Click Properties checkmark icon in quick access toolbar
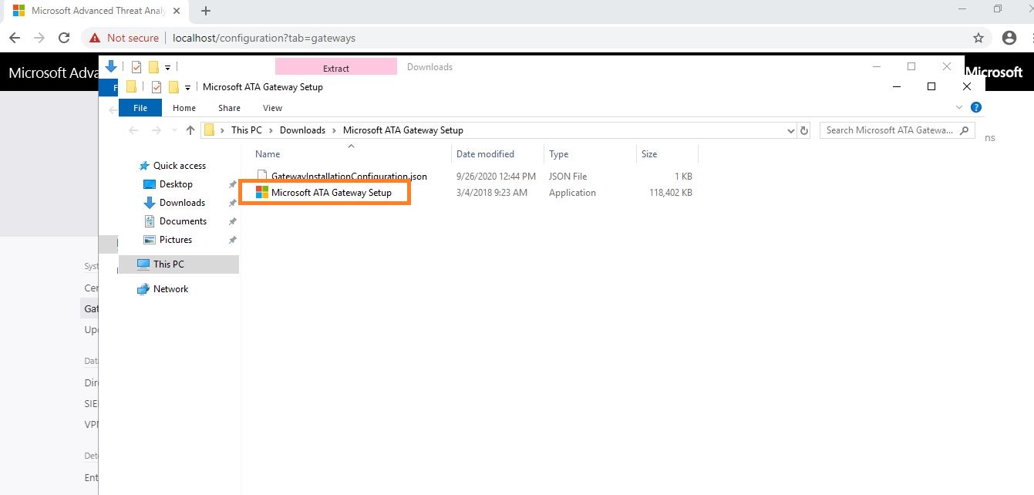Image resolution: width=1034 pixels, height=495 pixels. tap(157, 87)
